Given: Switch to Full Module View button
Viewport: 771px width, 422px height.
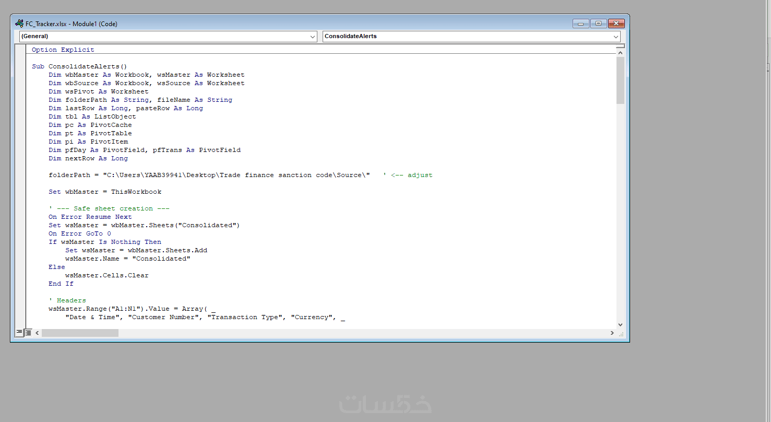Looking at the screenshot, I should click(x=28, y=332).
